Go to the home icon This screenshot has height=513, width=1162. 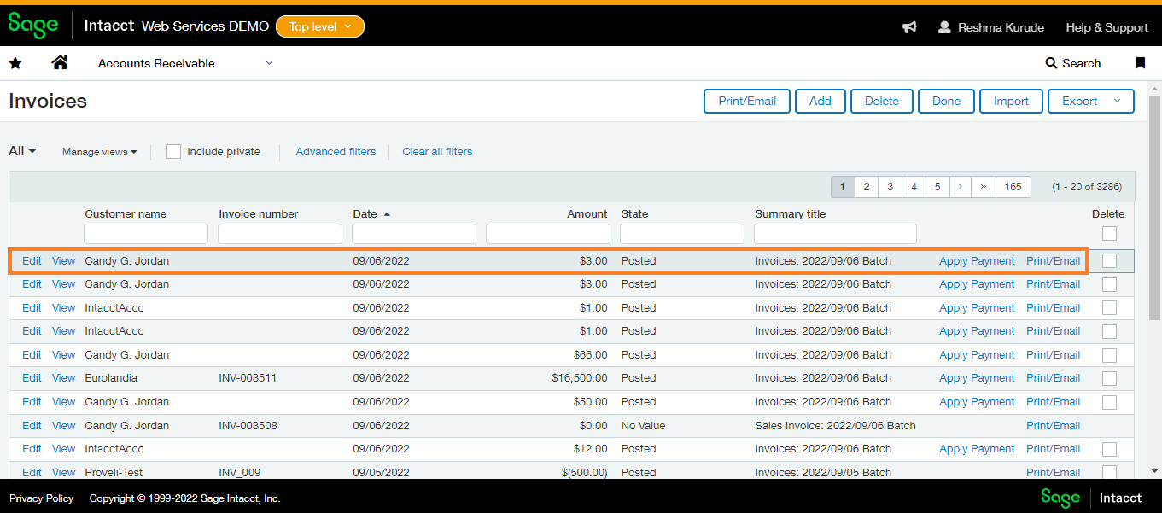pyautogui.click(x=60, y=62)
